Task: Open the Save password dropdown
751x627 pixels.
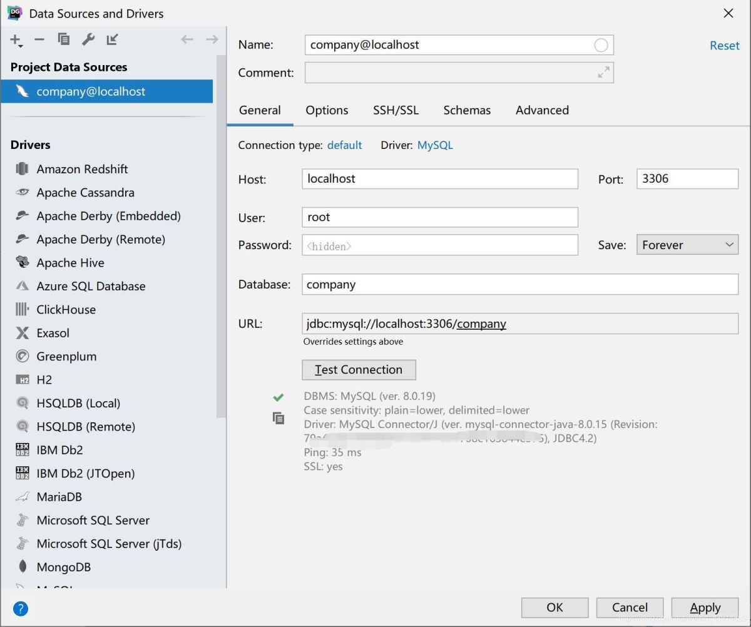Action: click(x=687, y=245)
